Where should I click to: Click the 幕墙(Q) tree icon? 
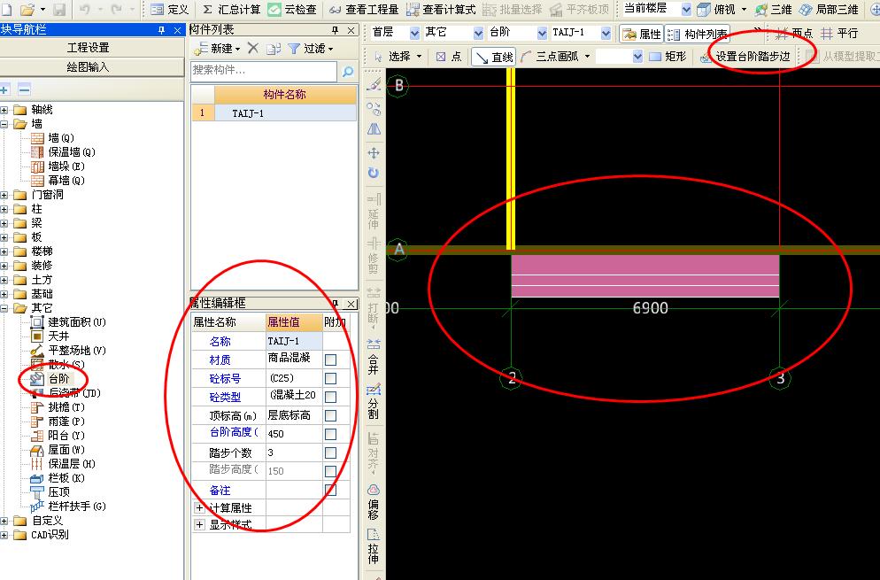tap(37, 181)
